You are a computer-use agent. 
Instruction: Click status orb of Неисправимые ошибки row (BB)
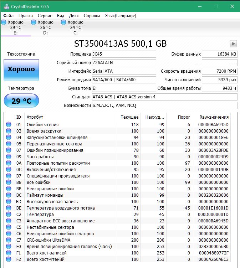tap(9, 189)
